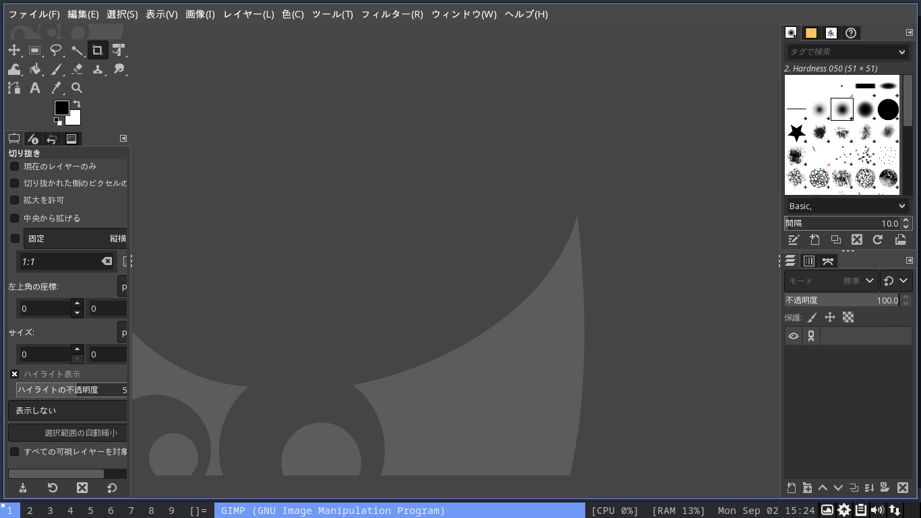Select the Paths tool
Image resolution: width=921 pixels, height=518 pixels.
click(x=14, y=88)
